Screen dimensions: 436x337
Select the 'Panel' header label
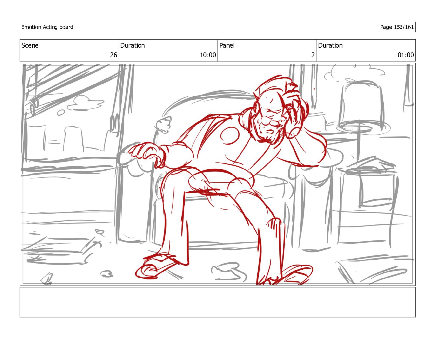[227, 45]
